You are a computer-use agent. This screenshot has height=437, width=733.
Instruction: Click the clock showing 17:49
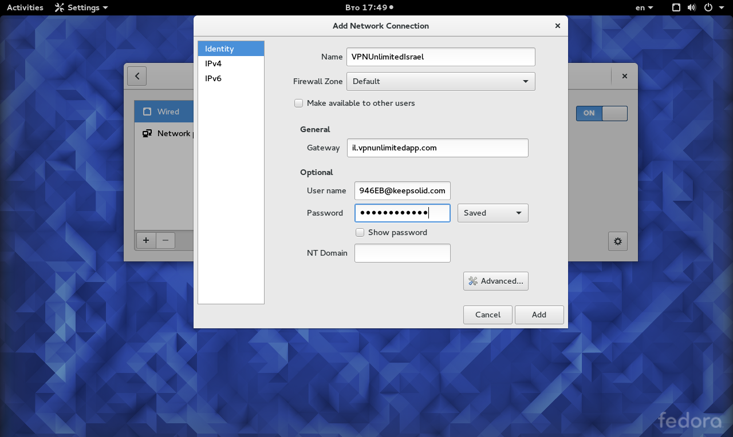pos(369,7)
